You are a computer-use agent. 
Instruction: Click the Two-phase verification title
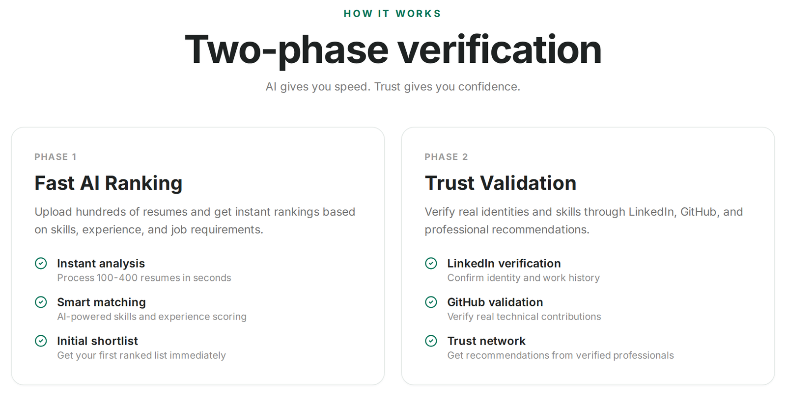[x=393, y=50]
